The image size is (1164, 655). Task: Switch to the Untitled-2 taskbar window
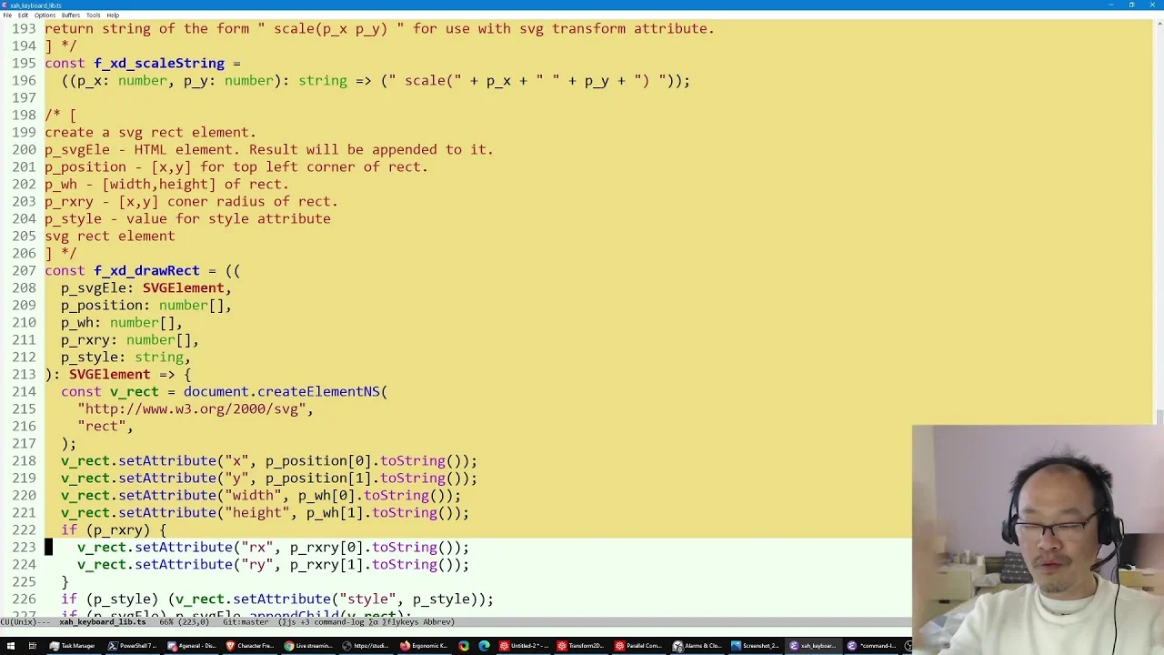pos(524,646)
